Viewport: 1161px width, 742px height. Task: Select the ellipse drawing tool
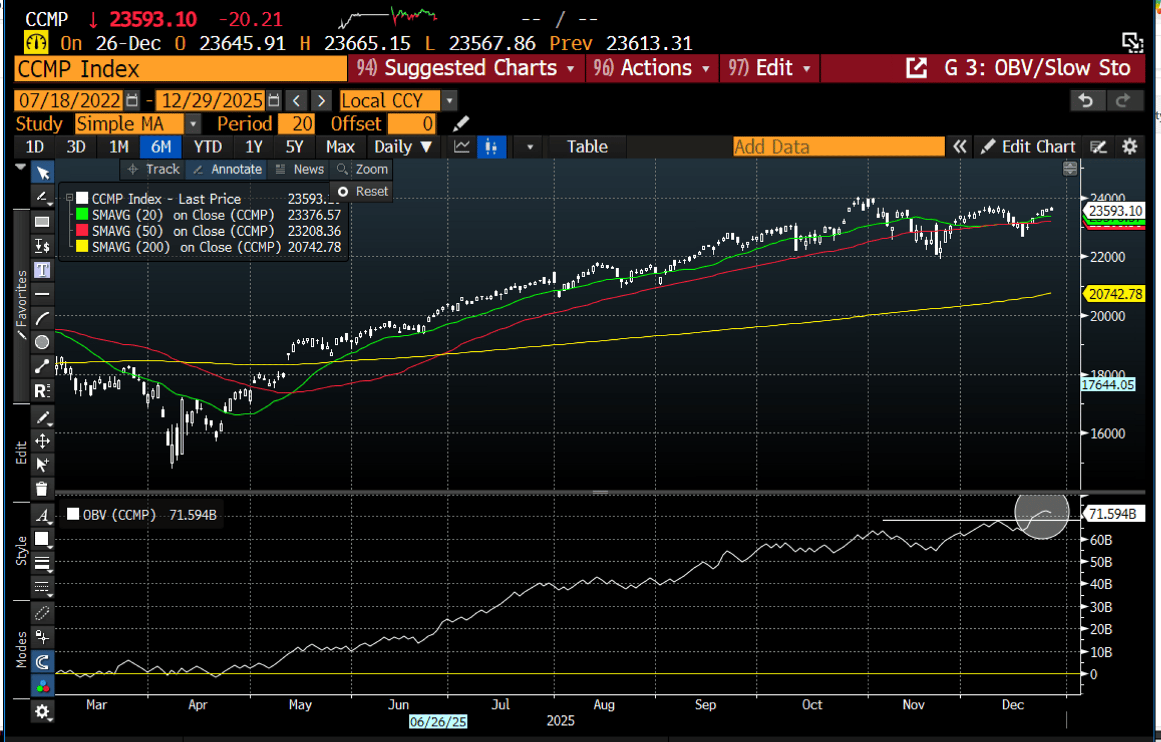point(42,342)
